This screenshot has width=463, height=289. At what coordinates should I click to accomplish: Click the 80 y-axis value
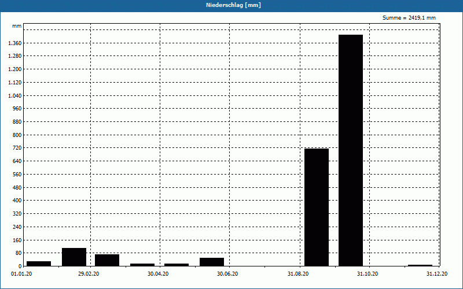pos(19,253)
